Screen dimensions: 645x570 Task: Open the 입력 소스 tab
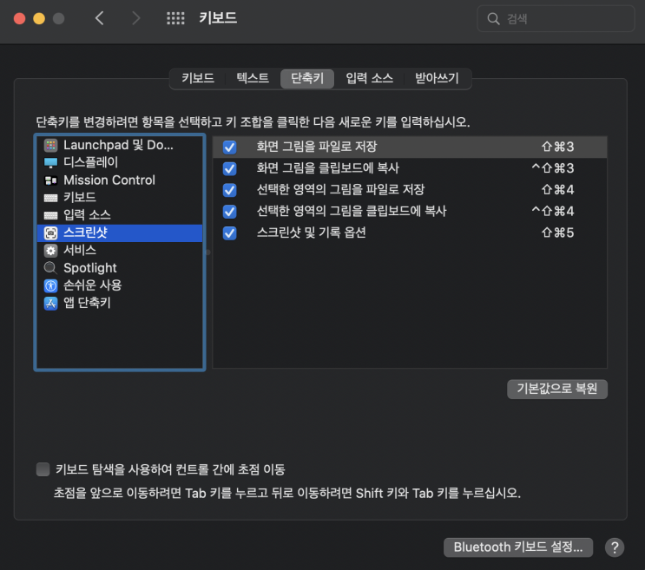tap(370, 78)
